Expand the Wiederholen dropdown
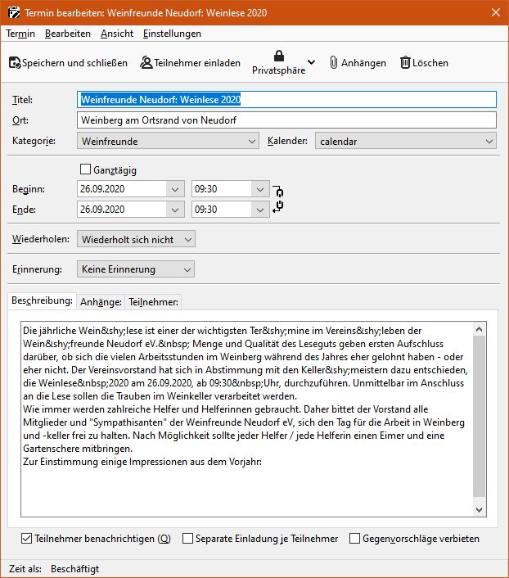This screenshot has height=578, width=509. (137, 239)
